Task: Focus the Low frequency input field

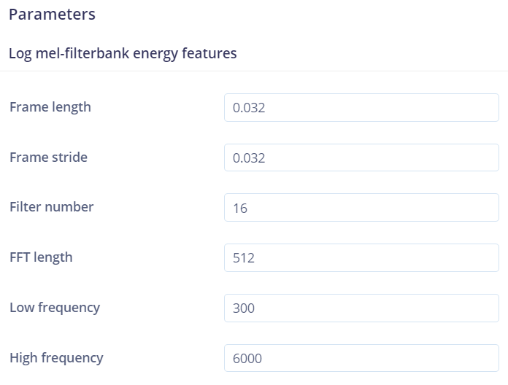Action: point(361,308)
